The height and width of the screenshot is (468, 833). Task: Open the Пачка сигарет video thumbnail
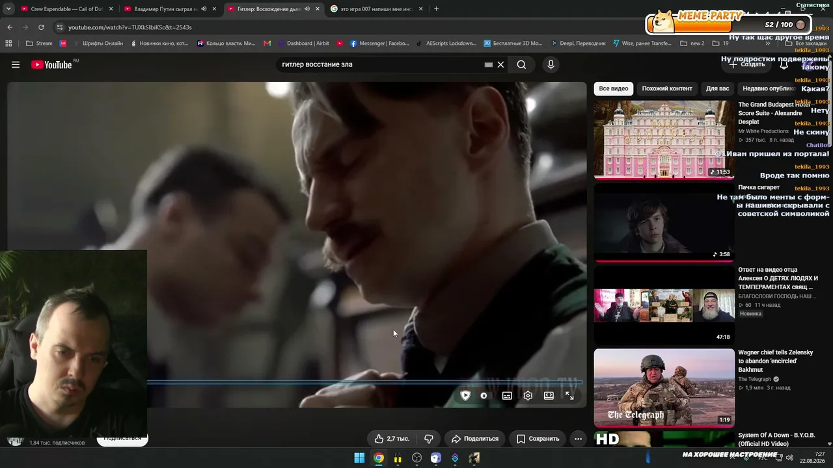point(664,222)
